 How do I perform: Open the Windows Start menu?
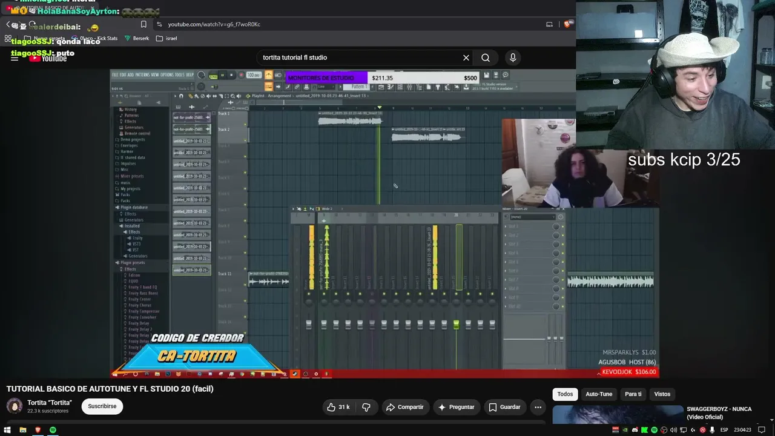point(8,430)
